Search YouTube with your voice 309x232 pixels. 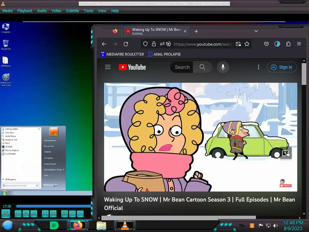click(223, 67)
